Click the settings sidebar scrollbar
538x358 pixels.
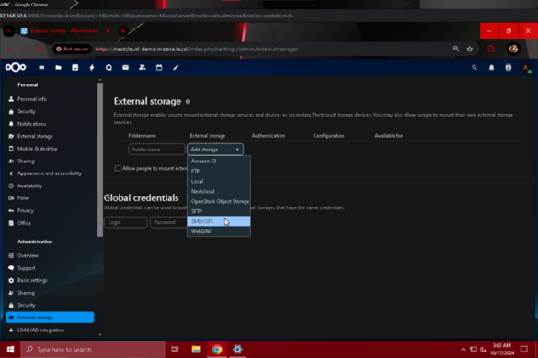point(100,160)
